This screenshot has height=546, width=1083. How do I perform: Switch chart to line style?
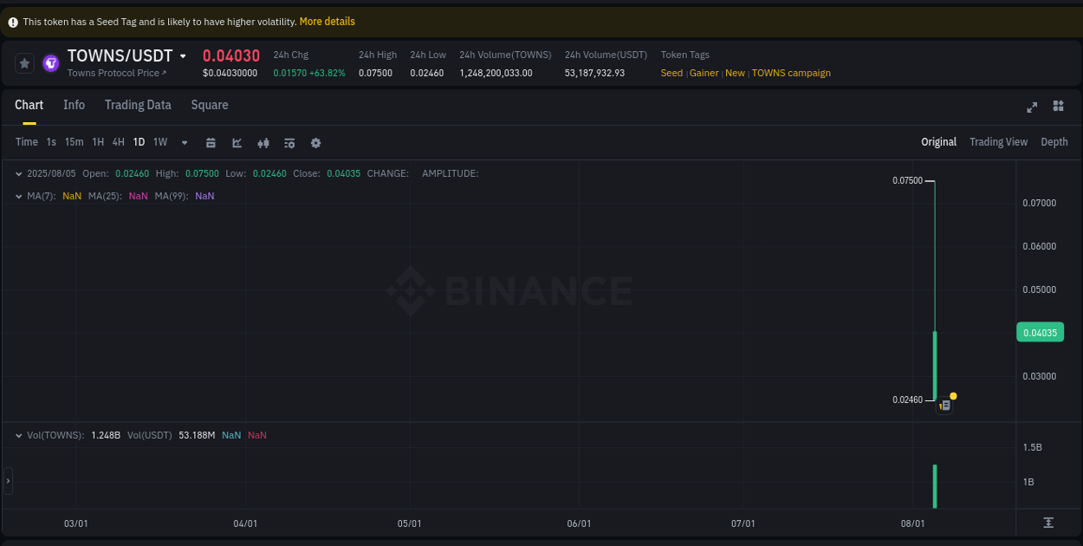click(237, 141)
